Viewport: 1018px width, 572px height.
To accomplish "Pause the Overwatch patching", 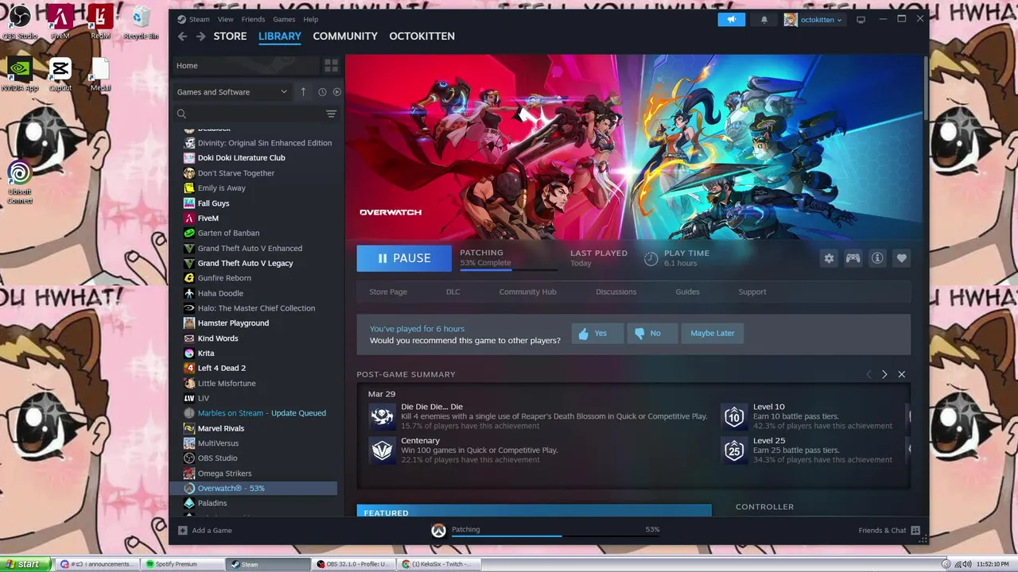I will point(404,258).
